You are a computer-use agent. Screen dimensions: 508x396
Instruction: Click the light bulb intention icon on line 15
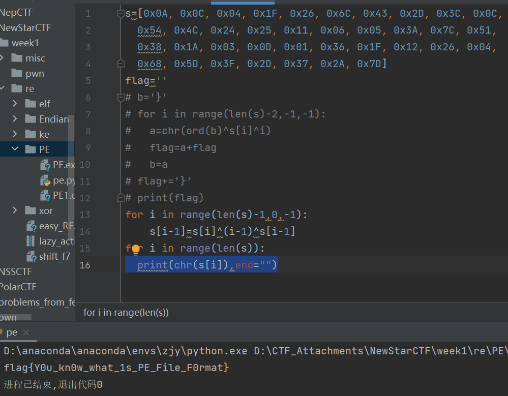[135, 249]
